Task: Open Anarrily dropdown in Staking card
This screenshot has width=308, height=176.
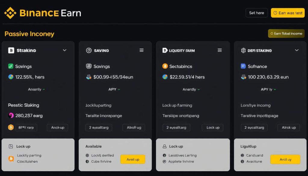Action: [36, 89]
